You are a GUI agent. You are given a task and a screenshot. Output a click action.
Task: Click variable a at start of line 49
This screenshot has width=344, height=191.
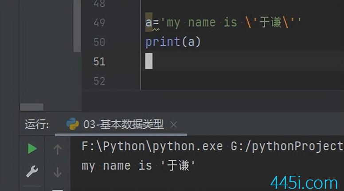(x=149, y=23)
